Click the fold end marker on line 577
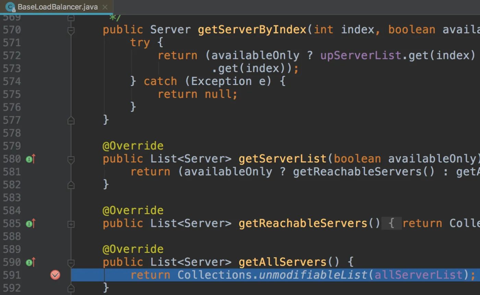Viewport: 480px width, 295px height. click(71, 120)
